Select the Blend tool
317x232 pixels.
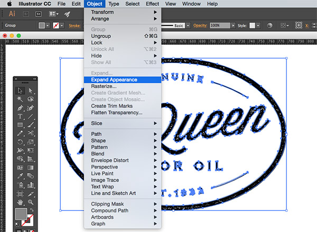pyautogui.click(x=31, y=176)
